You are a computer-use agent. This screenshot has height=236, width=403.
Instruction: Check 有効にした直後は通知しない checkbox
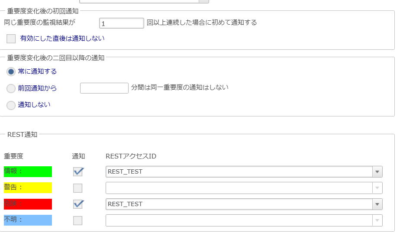[x=11, y=39]
